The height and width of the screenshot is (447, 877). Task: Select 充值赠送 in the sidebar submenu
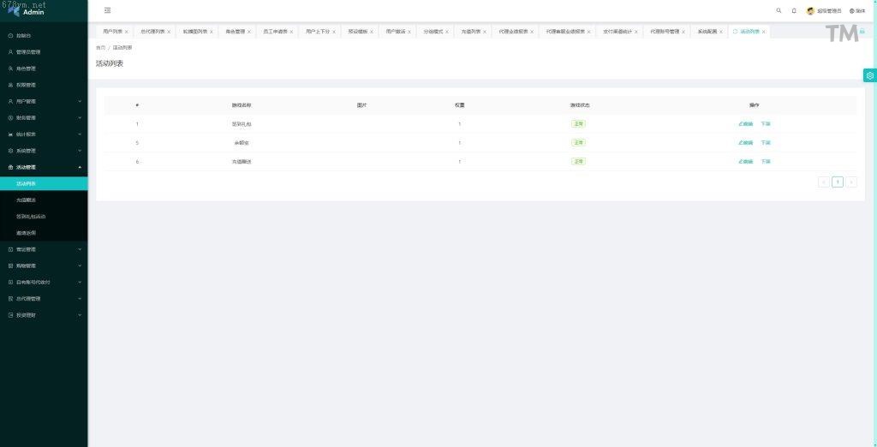pyautogui.click(x=26, y=200)
